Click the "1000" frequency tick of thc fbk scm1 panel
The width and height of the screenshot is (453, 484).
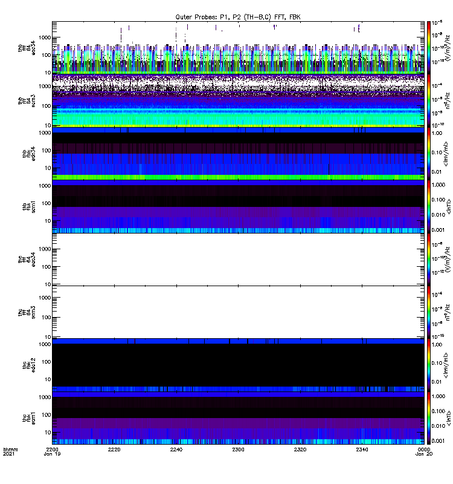[x=45, y=397]
